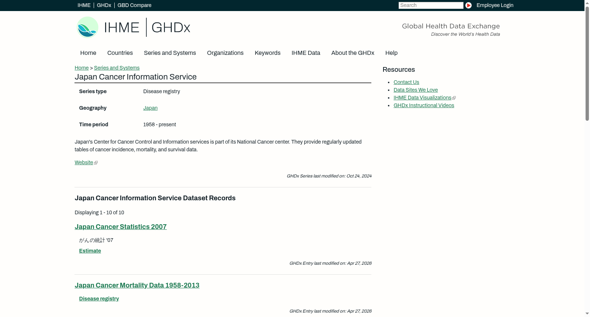The width and height of the screenshot is (590, 317).
Task: Open the Help menu
Action: point(392,53)
